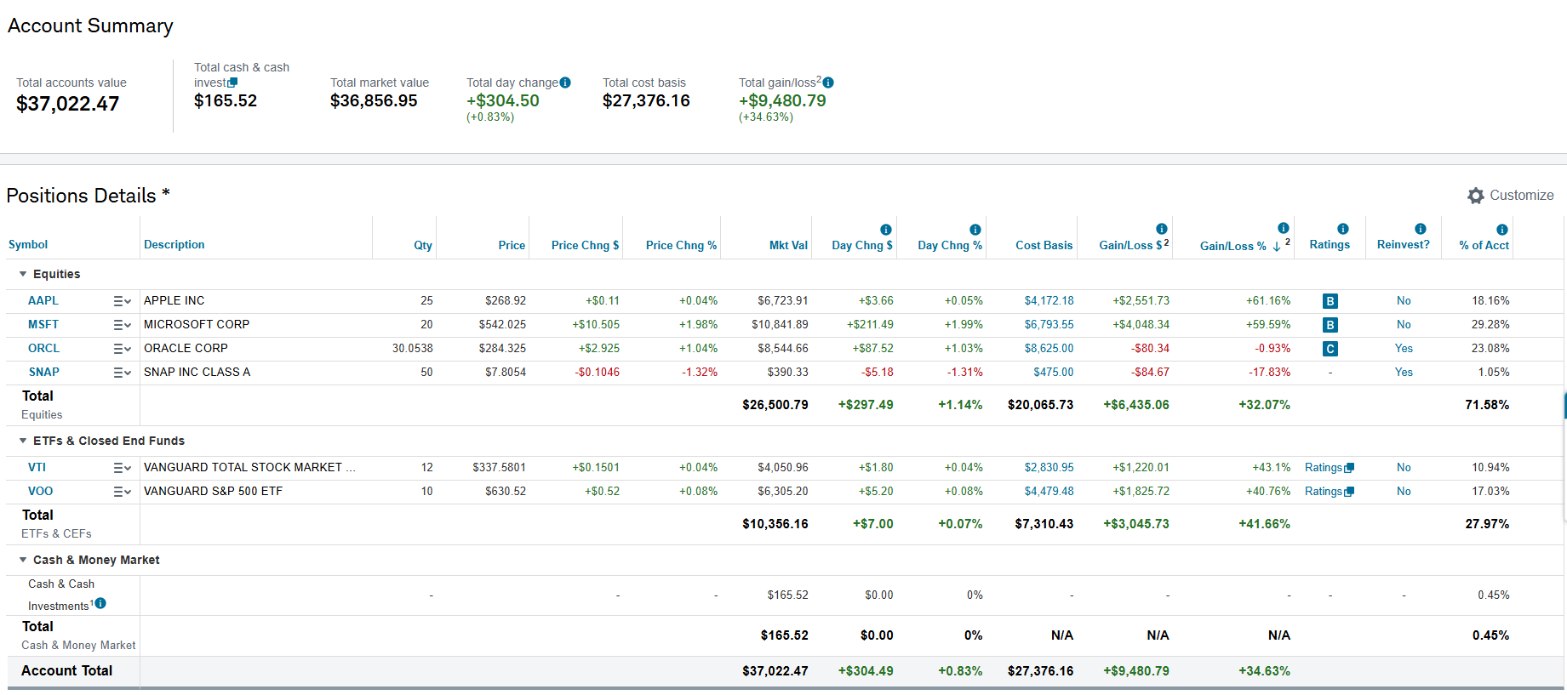Collapse ETFs & Closed End Funds section
This screenshot has height=695, width=1567.
pyautogui.click(x=23, y=441)
